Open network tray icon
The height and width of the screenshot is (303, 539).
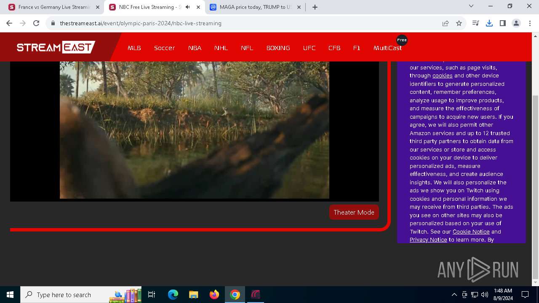(x=475, y=295)
